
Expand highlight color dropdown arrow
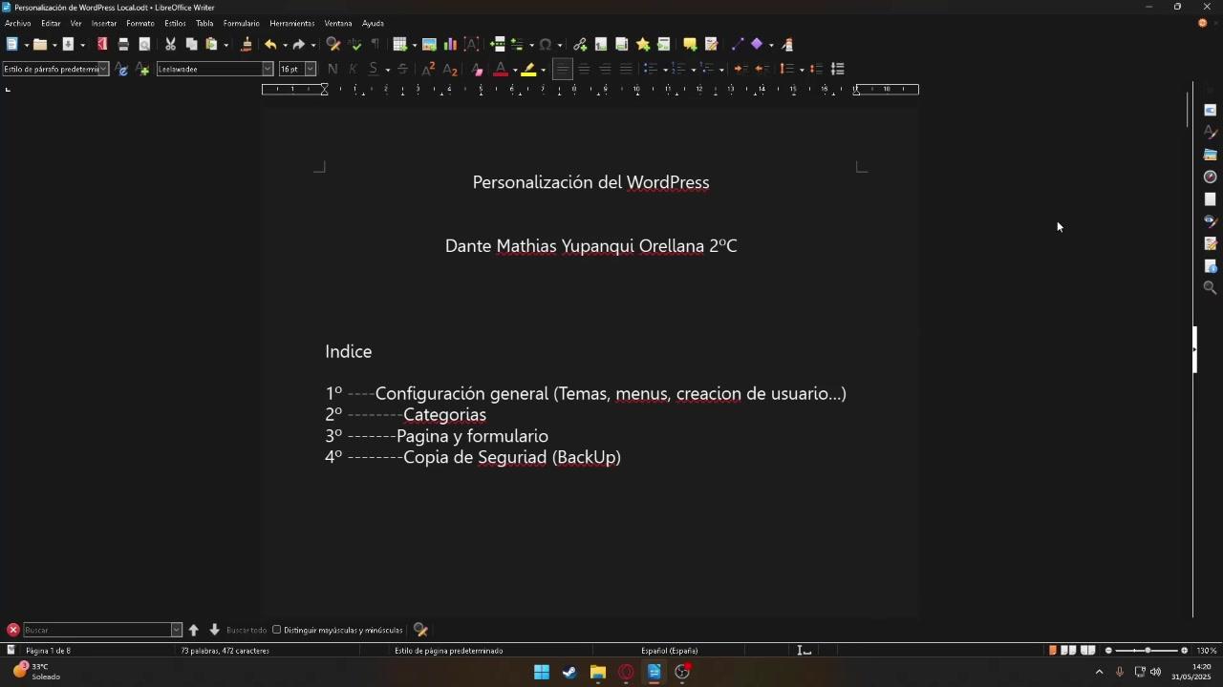(543, 70)
